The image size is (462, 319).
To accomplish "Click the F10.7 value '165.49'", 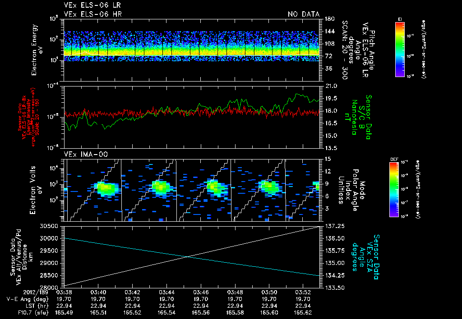I will (x=64, y=313).
